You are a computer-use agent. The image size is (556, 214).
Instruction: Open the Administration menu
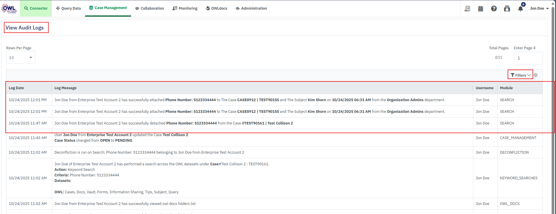tap(251, 8)
